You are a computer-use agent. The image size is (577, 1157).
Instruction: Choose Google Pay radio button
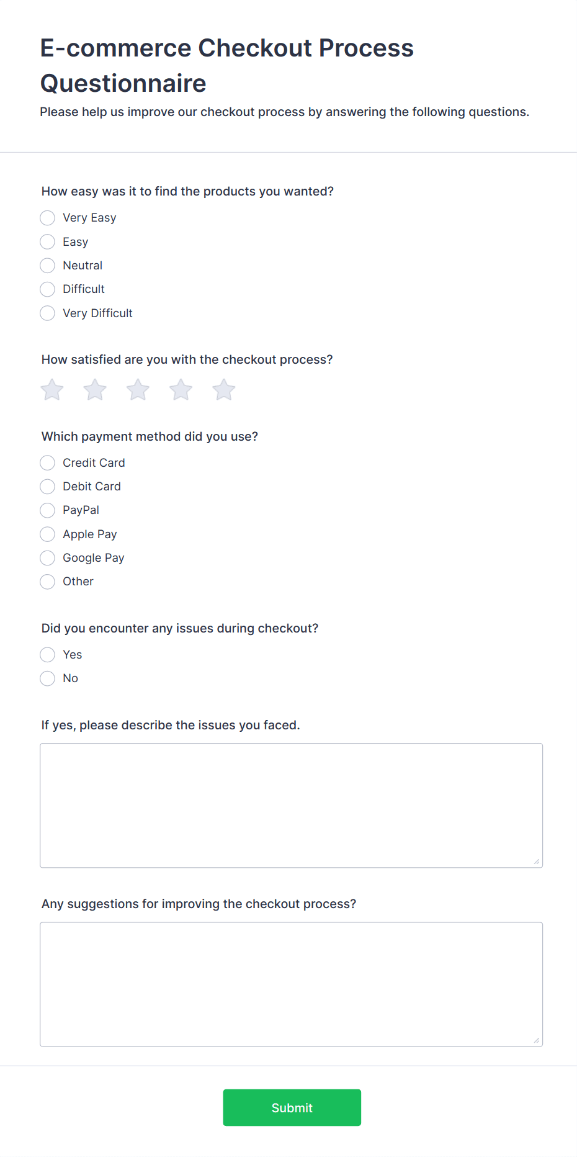[48, 558]
